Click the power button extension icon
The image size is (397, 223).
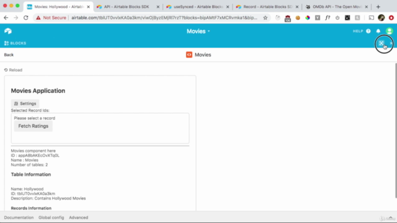pyautogui.click(x=337, y=18)
